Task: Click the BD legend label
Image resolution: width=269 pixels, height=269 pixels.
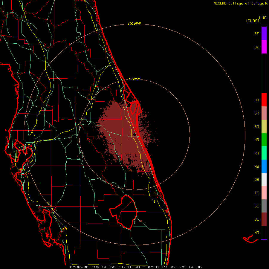Action: tap(256, 127)
